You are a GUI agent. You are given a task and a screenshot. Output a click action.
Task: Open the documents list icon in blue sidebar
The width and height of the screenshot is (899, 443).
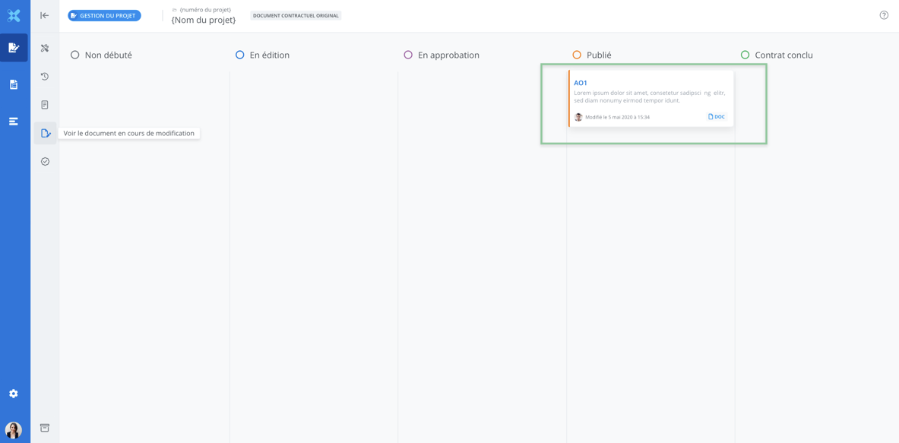click(x=14, y=84)
